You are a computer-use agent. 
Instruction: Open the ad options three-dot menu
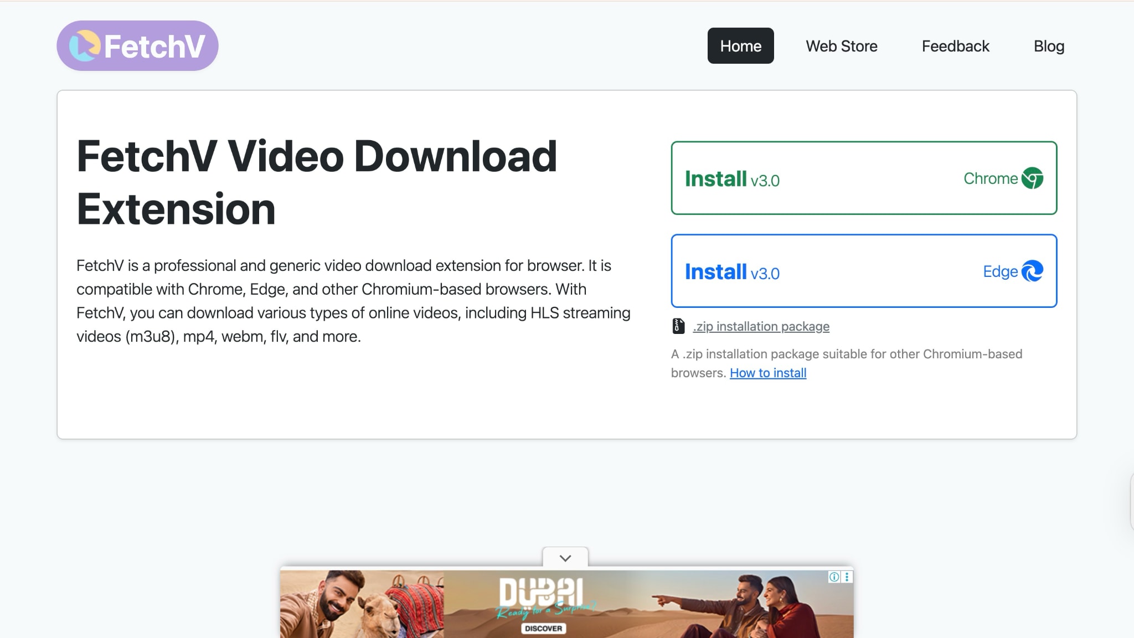(x=847, y=577)
